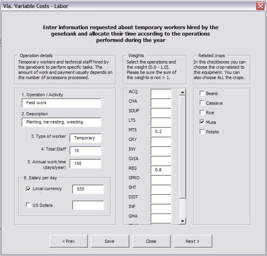Toggle the Local currency checkbox
Screen dimensions: 267x256
pyautogui.click(x=28, y=189)
